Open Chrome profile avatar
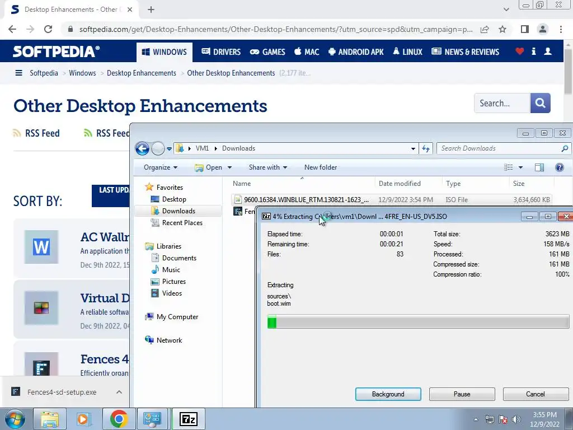The width and height of the screenshot is (573, 430). point(543,29)
